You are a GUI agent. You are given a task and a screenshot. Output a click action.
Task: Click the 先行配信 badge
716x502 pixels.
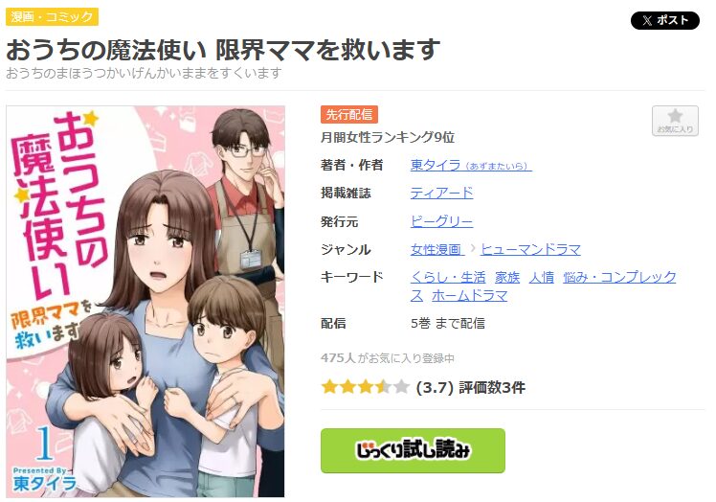[348, 114]
